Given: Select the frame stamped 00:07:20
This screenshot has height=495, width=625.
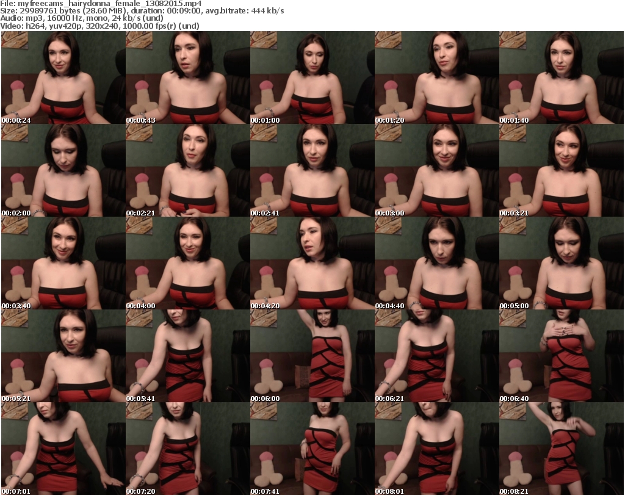Looking at the screenshot, I should [188, 449].
